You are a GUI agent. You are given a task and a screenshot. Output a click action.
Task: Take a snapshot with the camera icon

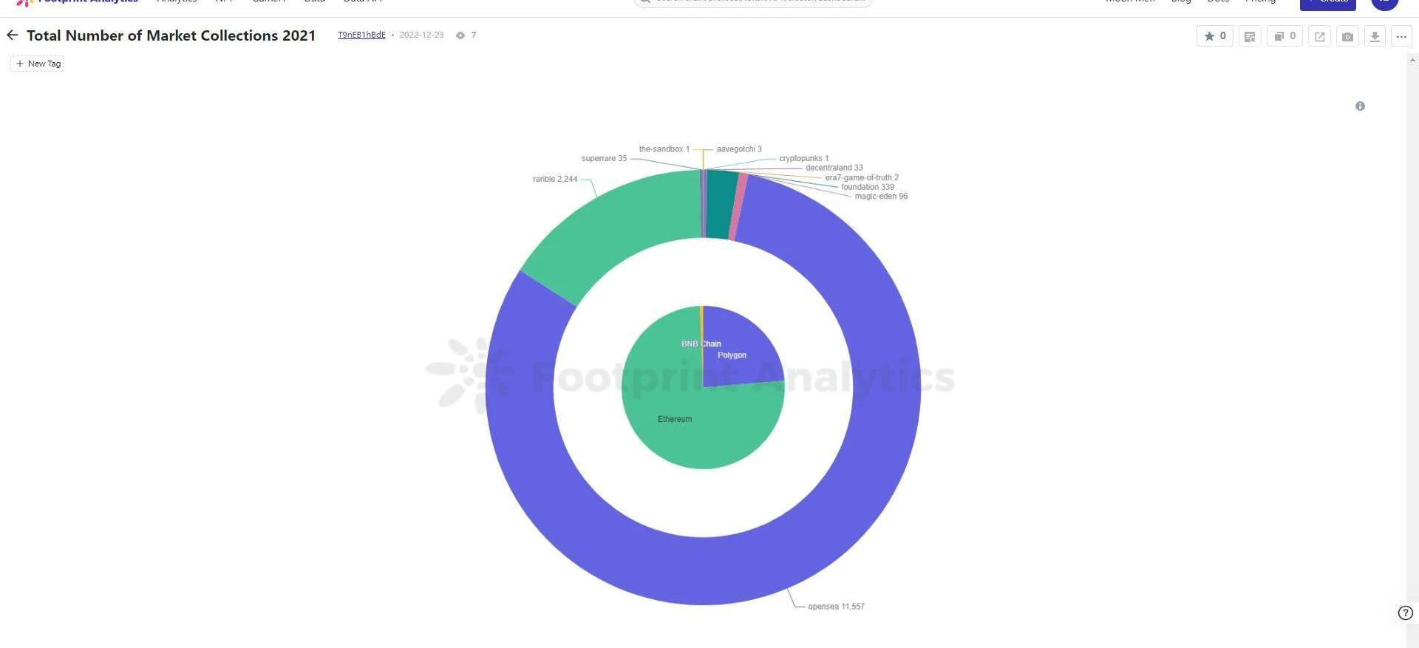pyautogui.click(x=1347, y=36)
